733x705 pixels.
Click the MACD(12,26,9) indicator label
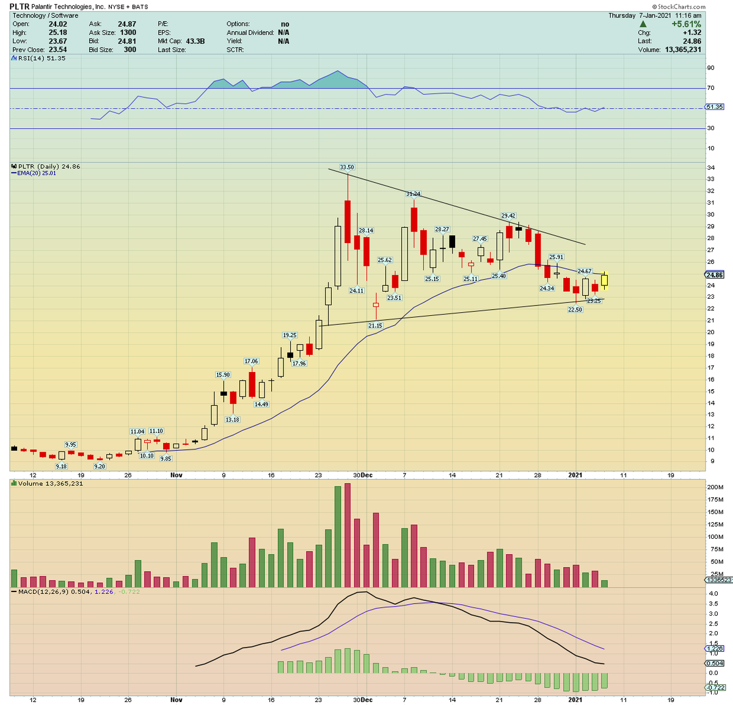[45, 591]
